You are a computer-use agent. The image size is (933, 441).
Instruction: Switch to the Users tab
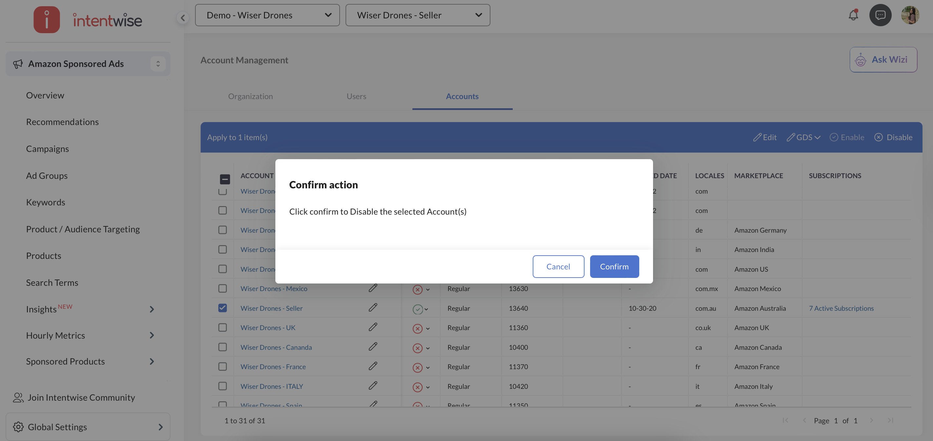356,96
